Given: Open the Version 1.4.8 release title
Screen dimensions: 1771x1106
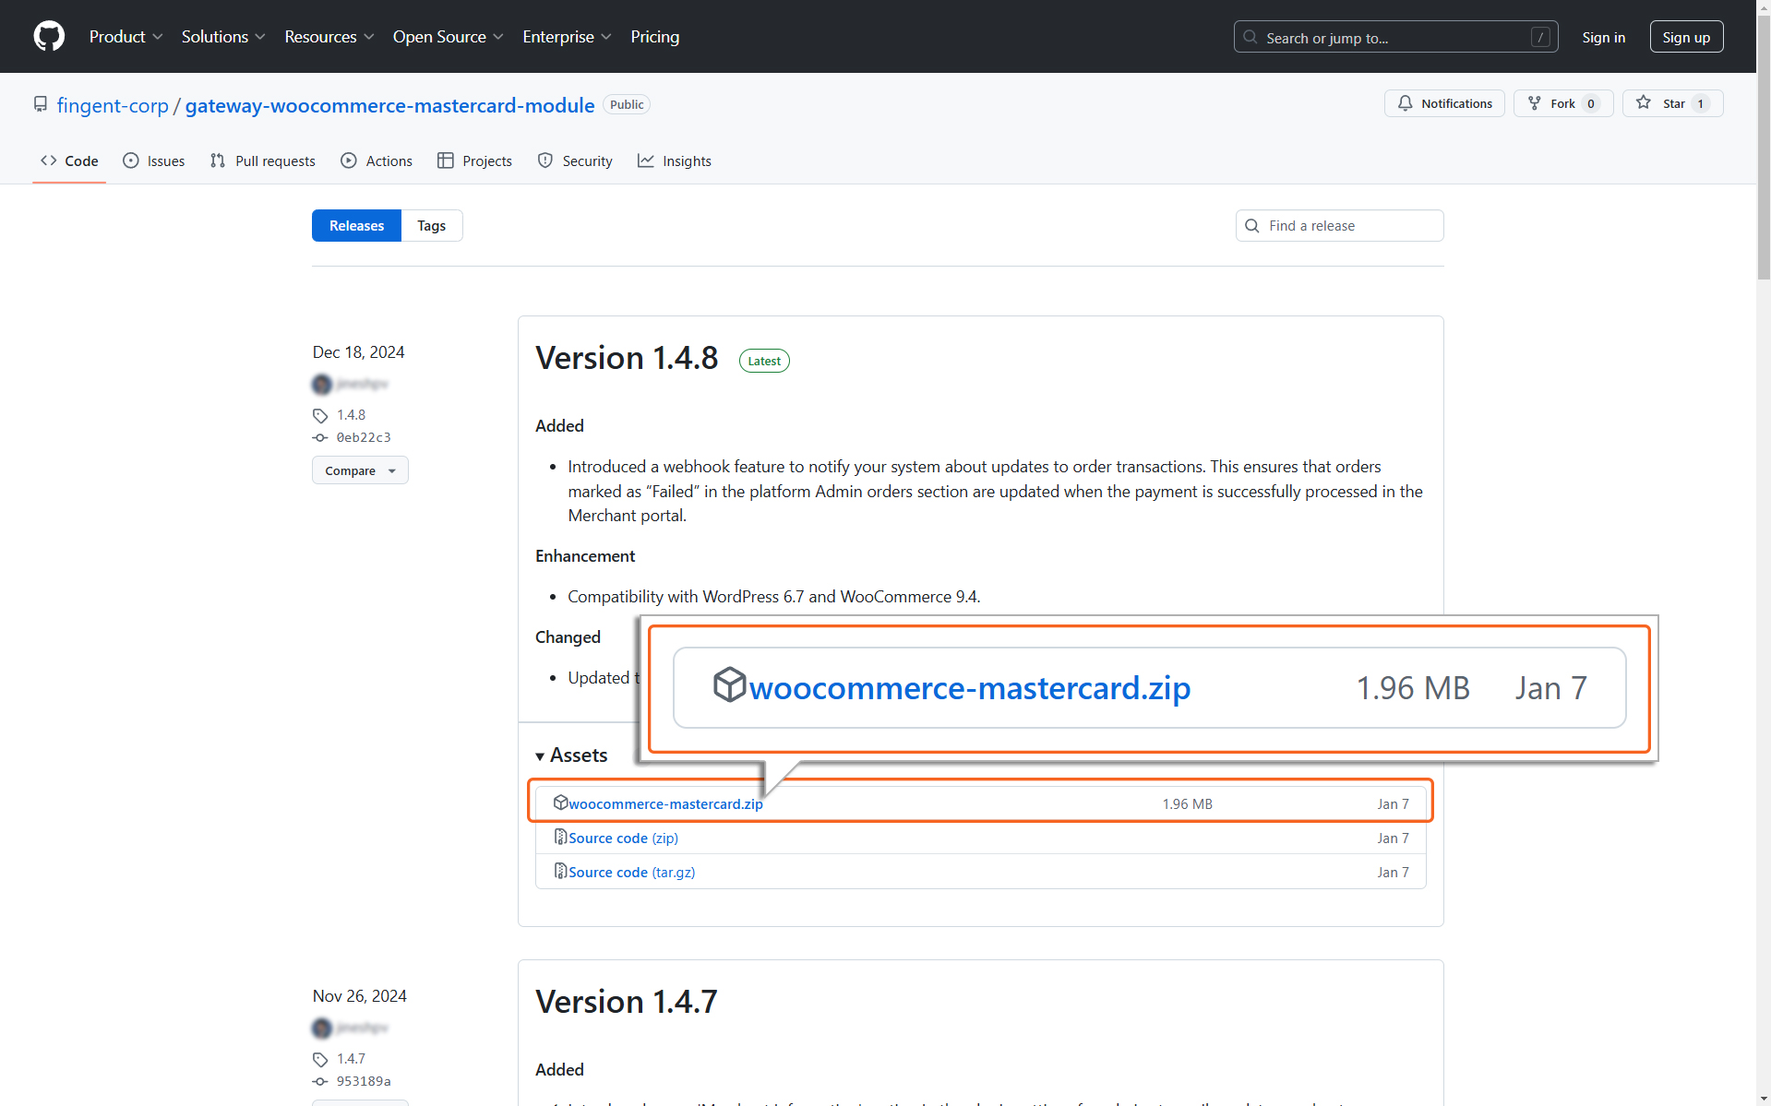Looking at the screenshot, I should point(627,358).
